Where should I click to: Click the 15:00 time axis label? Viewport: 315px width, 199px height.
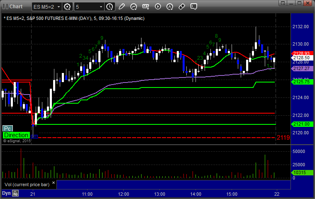tap(232, 194)
